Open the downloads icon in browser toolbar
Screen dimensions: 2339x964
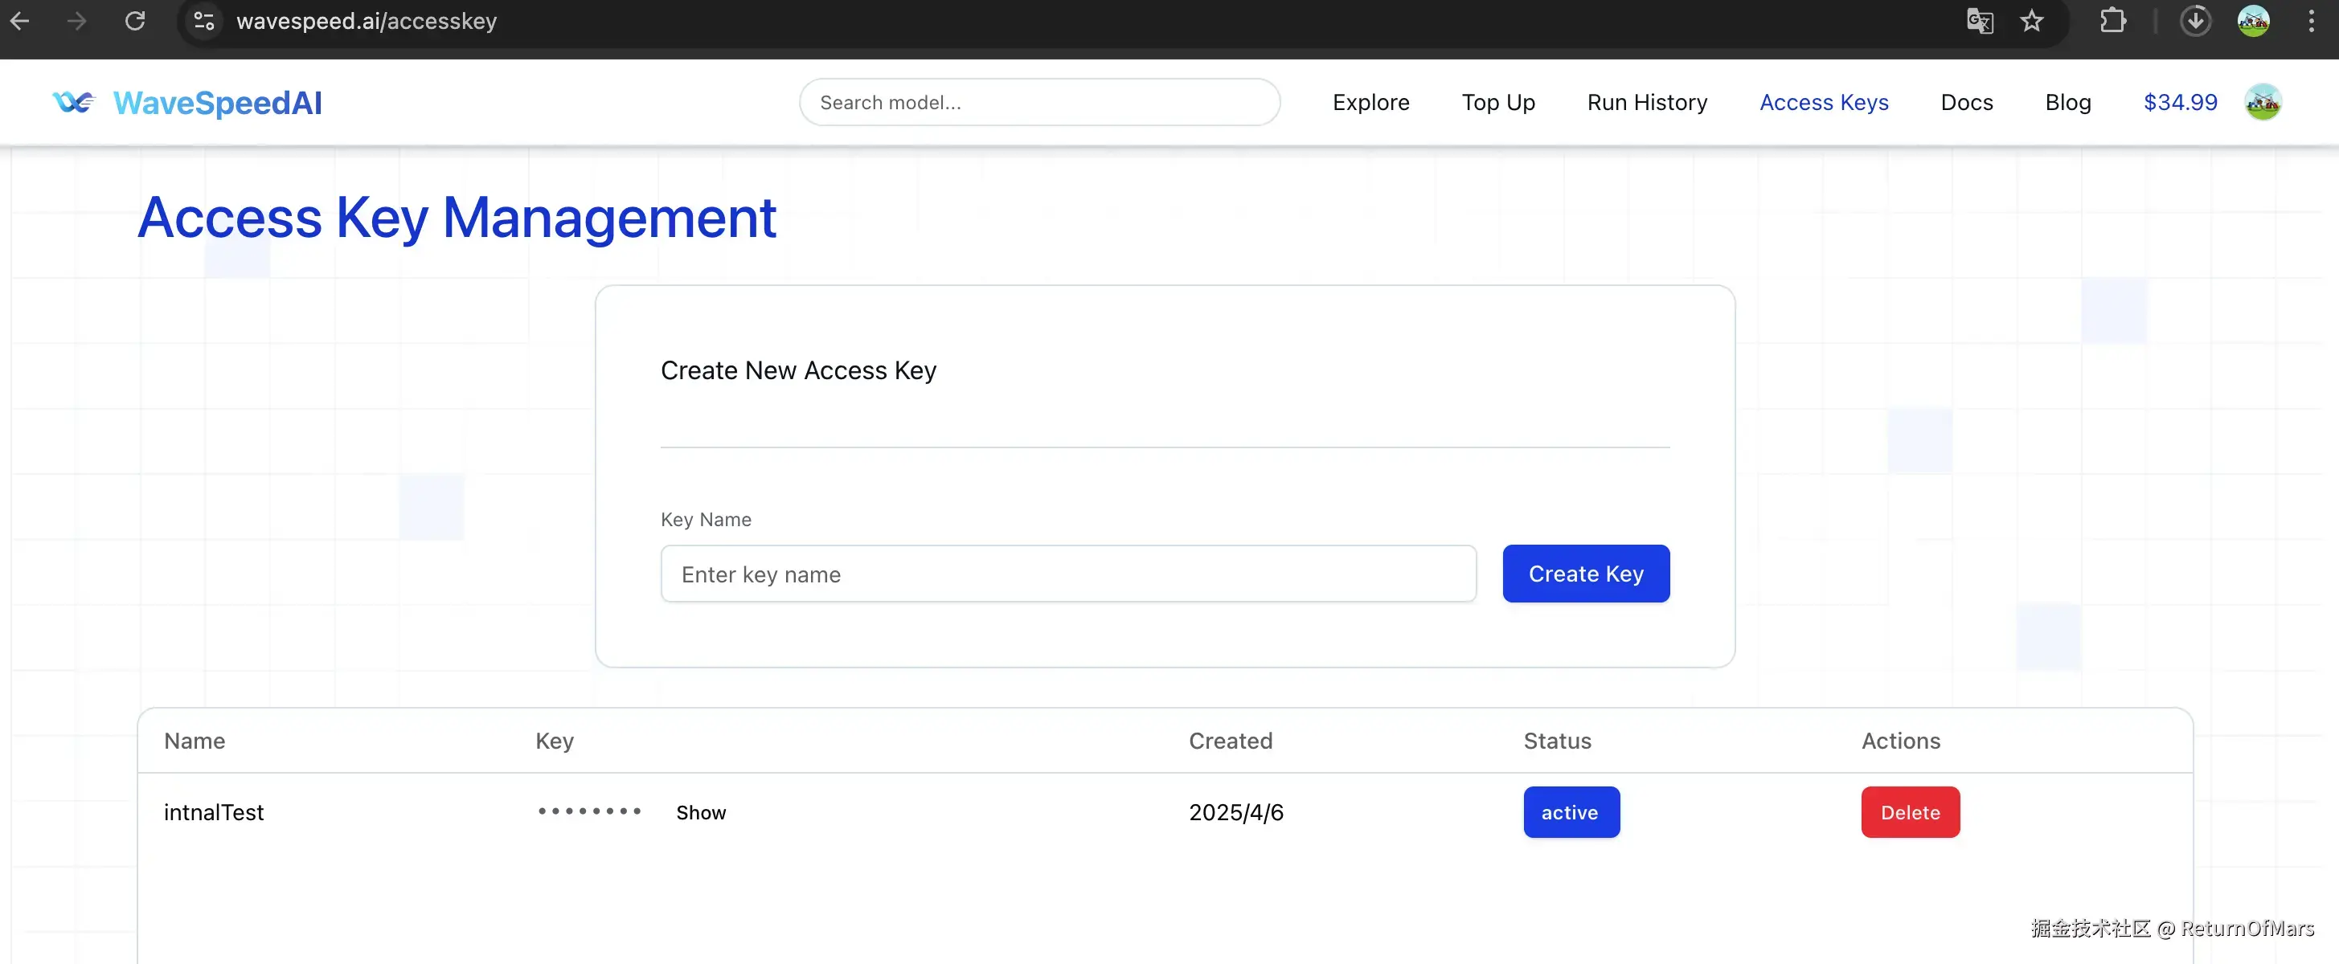[2194, 21]
